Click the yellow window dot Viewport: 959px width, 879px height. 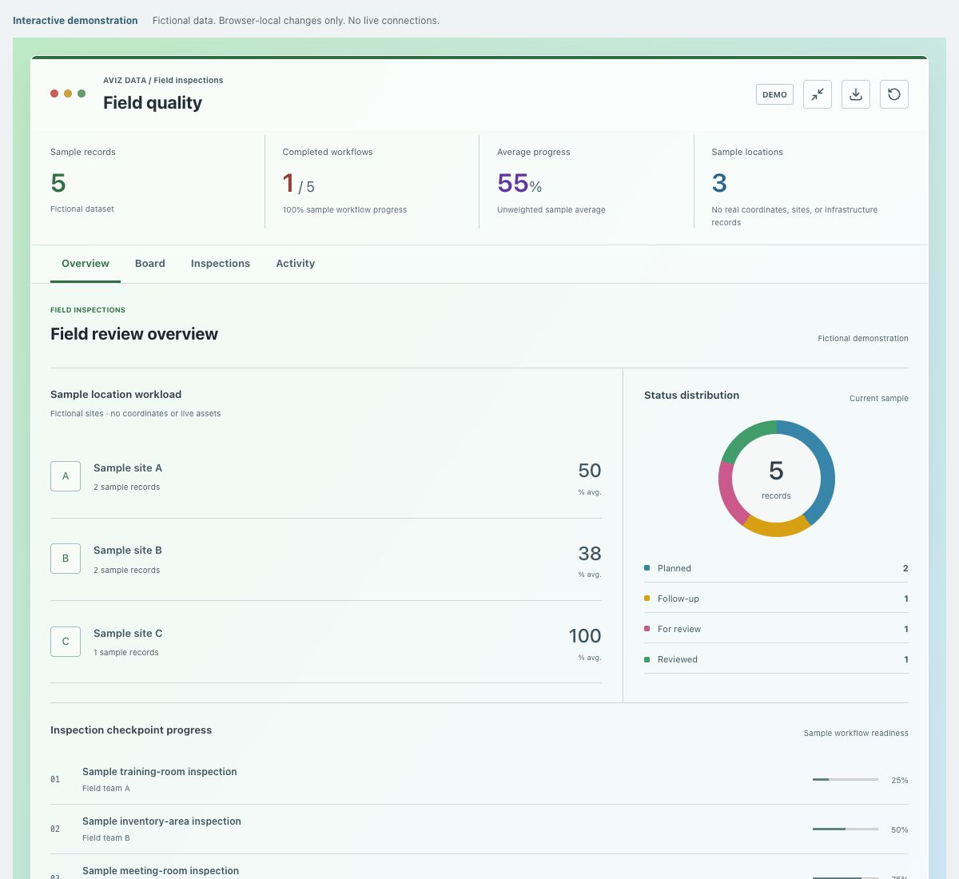68,93
